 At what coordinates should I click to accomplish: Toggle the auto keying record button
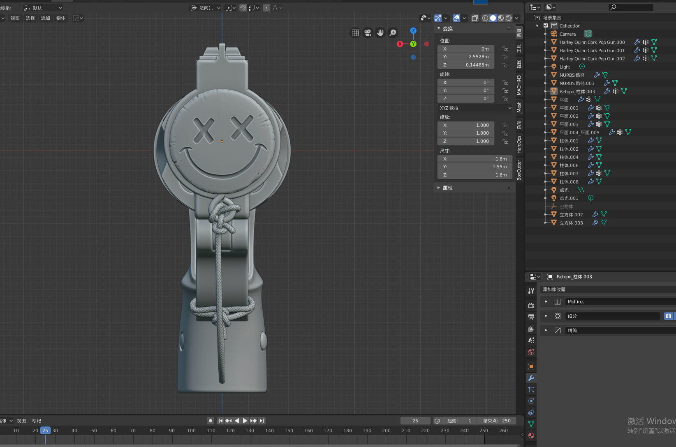coord(211,421)
